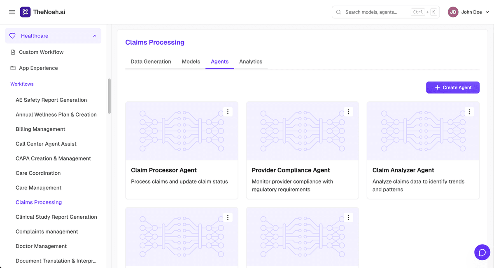Click the search models, agents field

click(386, 12)
